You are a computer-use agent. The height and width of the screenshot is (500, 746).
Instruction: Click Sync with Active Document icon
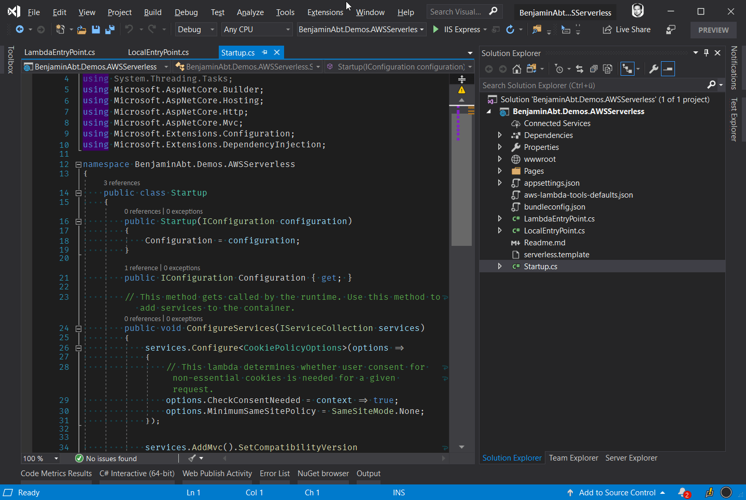(580, 69)
